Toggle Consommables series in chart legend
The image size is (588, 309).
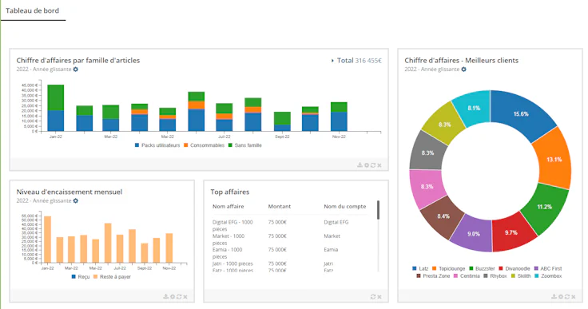(x=204, y=145)
